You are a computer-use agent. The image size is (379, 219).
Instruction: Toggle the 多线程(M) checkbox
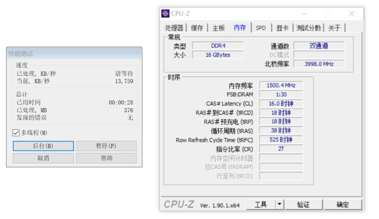pyautogui.click(x=16, y=133)
